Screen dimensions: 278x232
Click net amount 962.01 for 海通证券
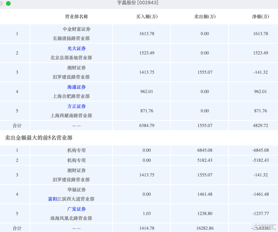[260, 92]
